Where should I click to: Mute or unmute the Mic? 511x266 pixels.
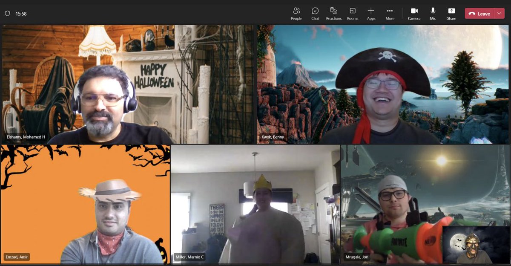point(433,14)
